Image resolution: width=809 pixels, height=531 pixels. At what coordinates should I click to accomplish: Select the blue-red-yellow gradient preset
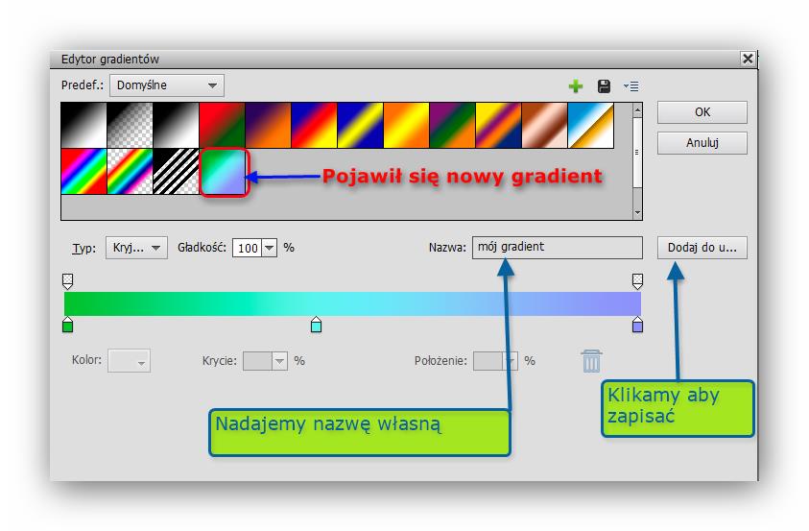pyautogui.click(x=314, y=126)
